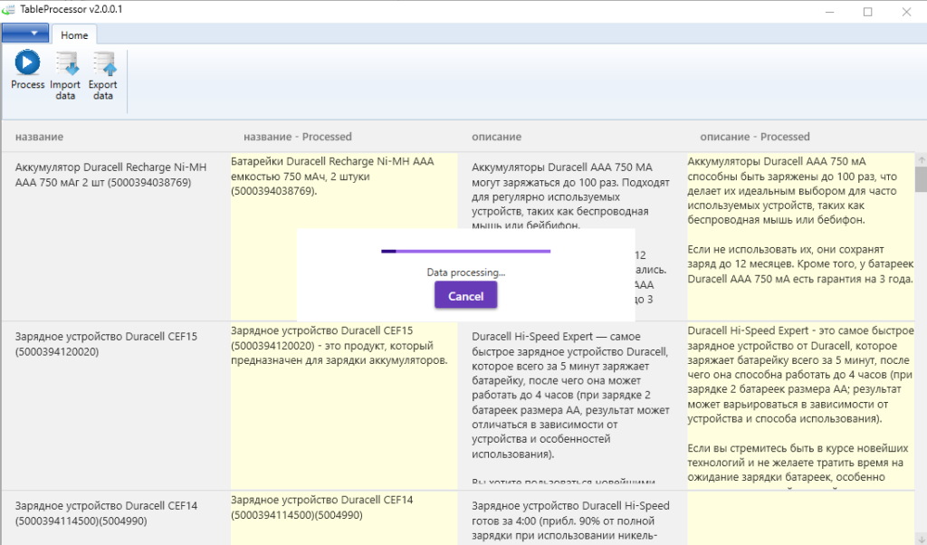Close the TableProcessor window

click(906, 11)
